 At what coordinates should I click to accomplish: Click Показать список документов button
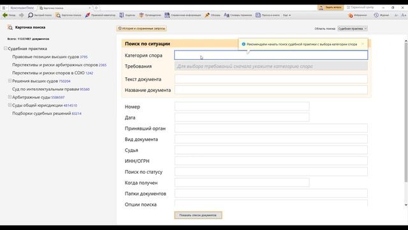[198, 215]
